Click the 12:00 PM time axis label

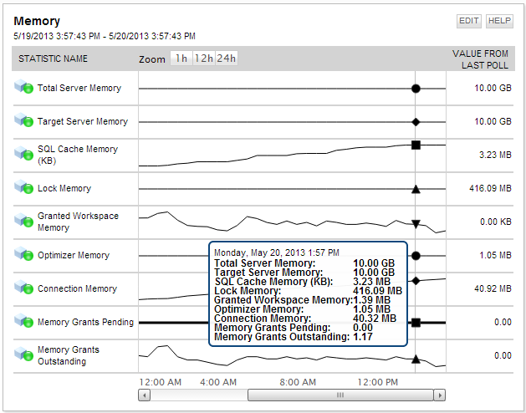(378, 382)
